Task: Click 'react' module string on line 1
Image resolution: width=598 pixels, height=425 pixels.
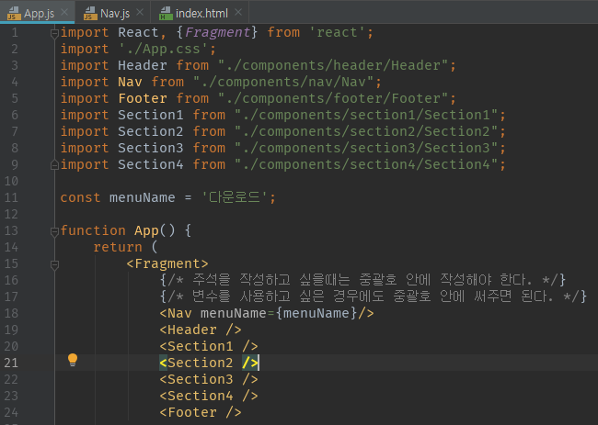Action: point(337,32)
